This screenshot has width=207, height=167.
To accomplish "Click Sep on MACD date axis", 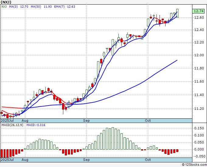I will click(x=86, y=160).
